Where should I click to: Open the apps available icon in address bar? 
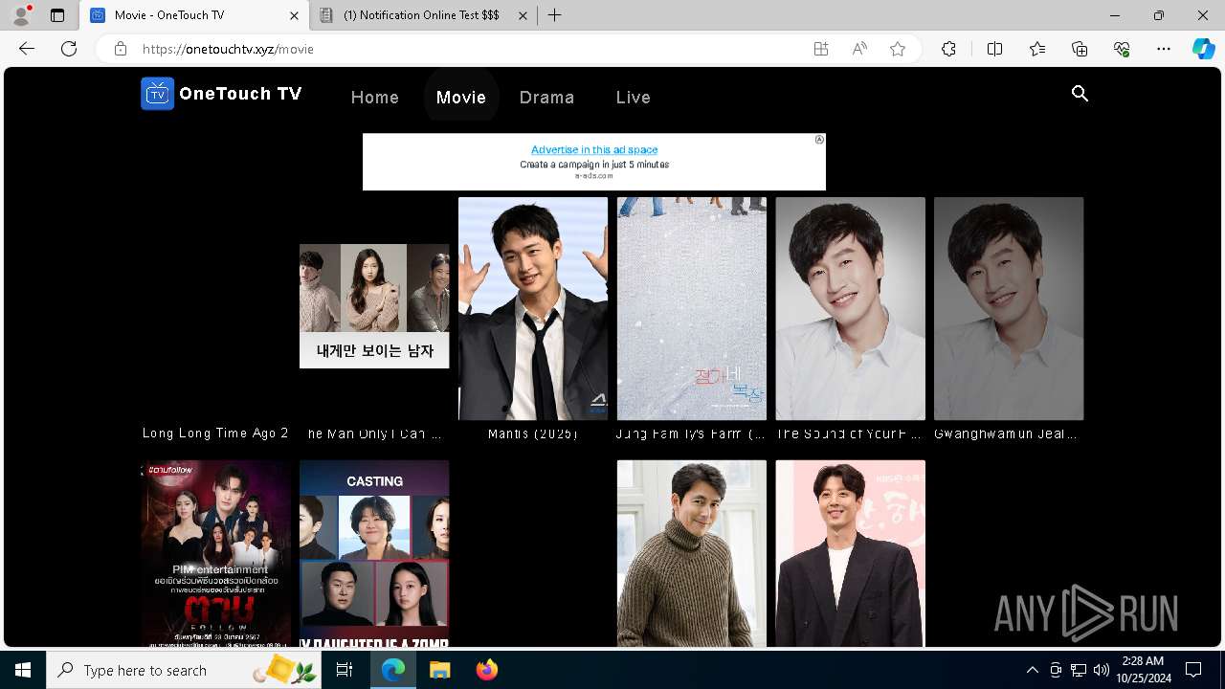point(821,49)
